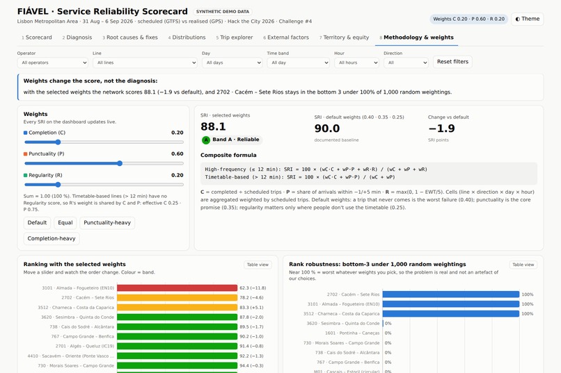Click bar for 3620 Sesimbra – Quinta do Conde
Screen dimensions: 561x373
177,317
